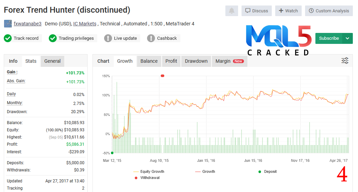This screenshot has height=192, width=358.
Task: Toggle Growth legend series
Action: 205,171
